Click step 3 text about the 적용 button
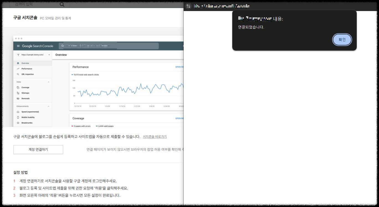This screenshot has width=379, height=207. (x=70, y=195)
